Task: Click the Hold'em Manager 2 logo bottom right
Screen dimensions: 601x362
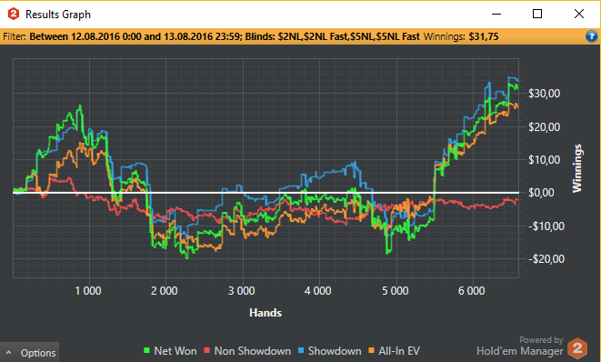Action: pos(577,348)
